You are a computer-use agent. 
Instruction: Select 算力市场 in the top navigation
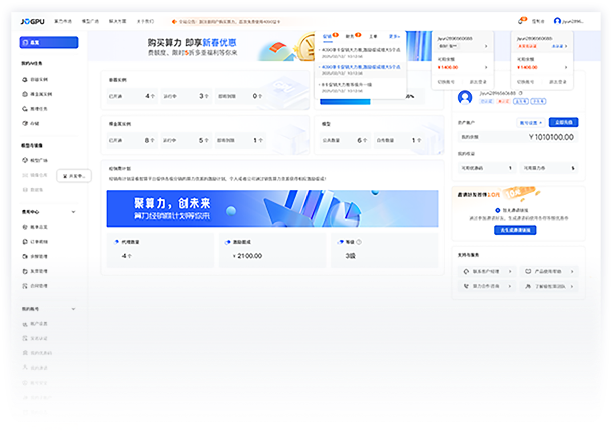(x=63, y=22)
